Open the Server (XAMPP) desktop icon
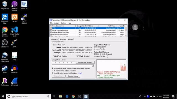 tap(14, 18)
